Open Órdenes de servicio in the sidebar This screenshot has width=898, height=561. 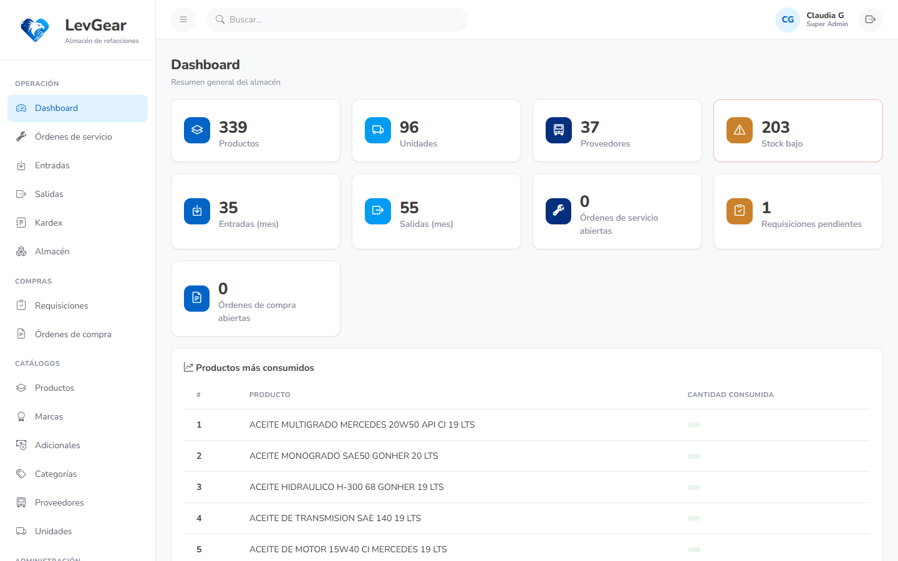point(77,137)
